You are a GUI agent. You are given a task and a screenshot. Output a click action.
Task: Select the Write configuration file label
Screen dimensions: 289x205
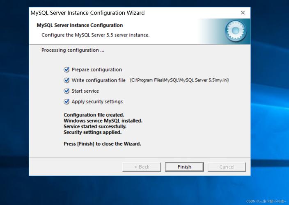(x=99, y=80)
